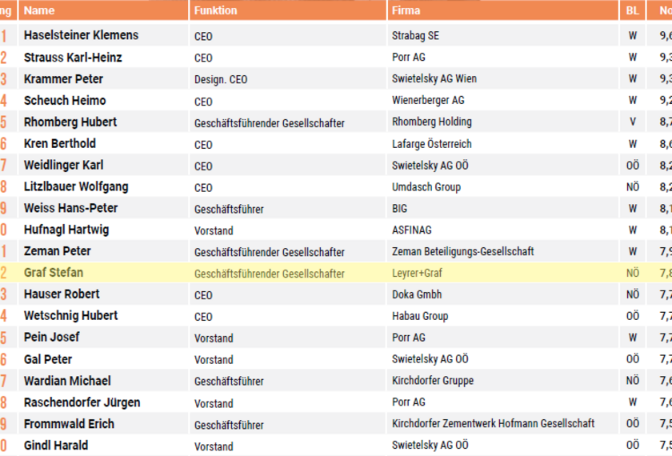The height and width of the screenshot is (456, 672).
Task: Click the V state cell for Rhomberg
Action: [632, 122]
